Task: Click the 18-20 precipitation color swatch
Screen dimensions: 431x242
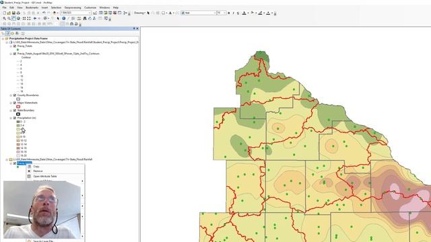Action: (18, 155)
